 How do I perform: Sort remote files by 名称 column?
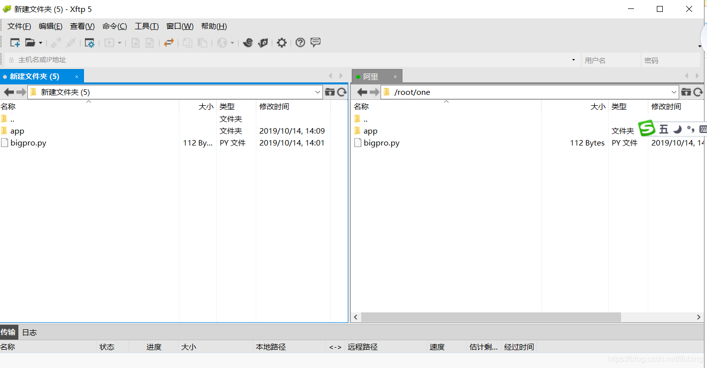click(x=447, y=106)
